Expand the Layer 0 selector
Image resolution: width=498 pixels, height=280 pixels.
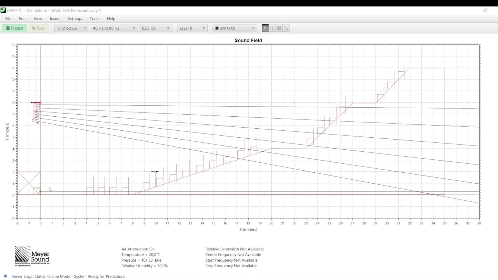coord(192,28)
